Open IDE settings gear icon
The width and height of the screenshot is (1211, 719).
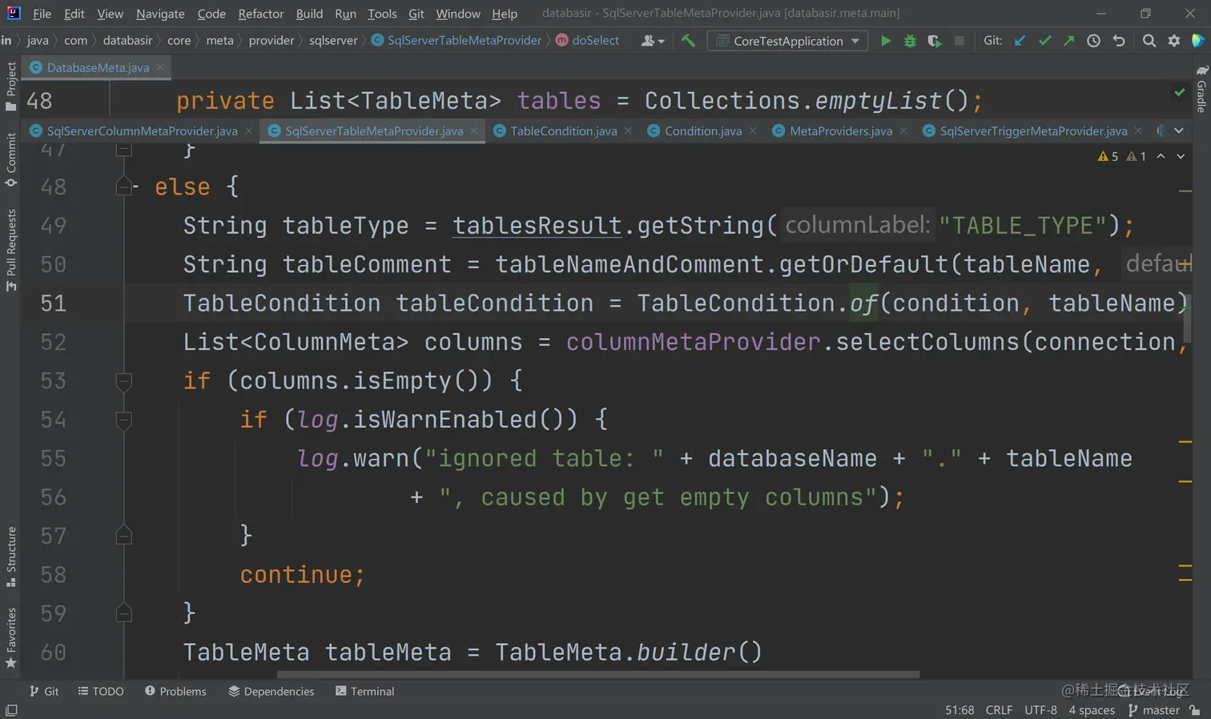pos(1174,41)
